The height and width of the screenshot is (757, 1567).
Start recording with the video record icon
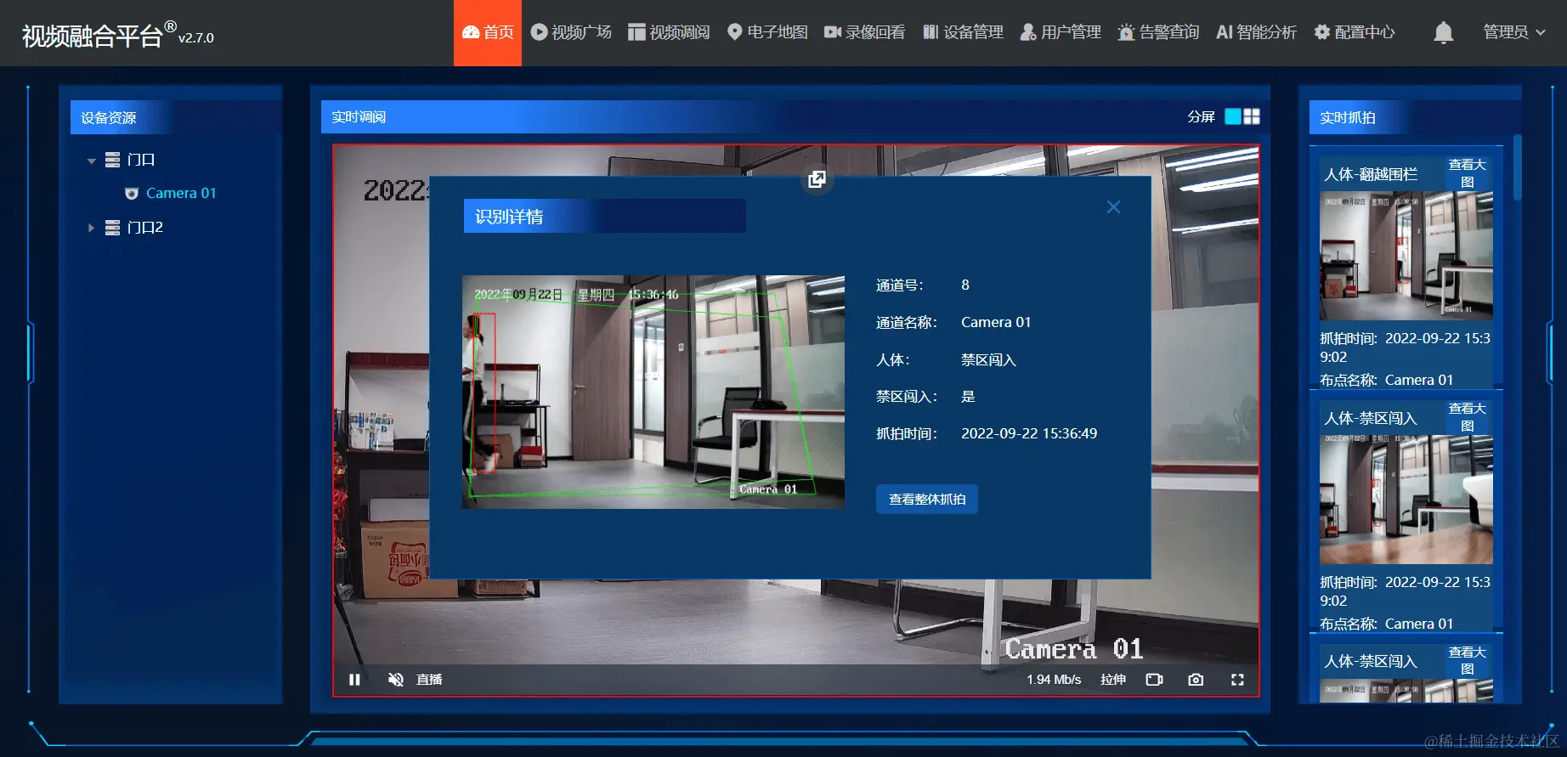pos(1154,680)
